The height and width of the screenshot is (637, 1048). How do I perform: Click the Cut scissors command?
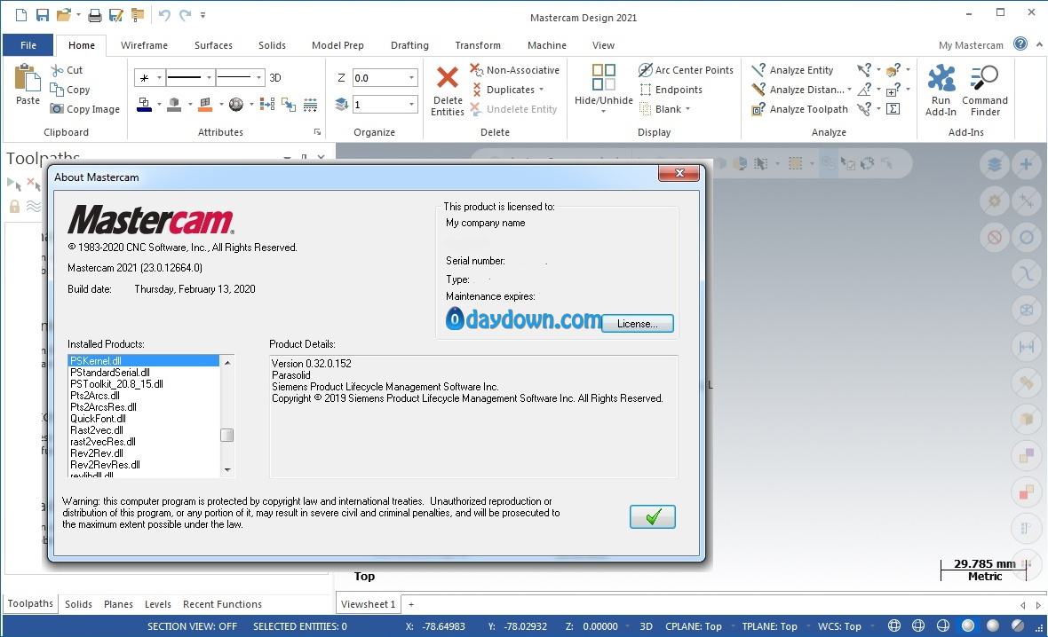pos(67,70)
